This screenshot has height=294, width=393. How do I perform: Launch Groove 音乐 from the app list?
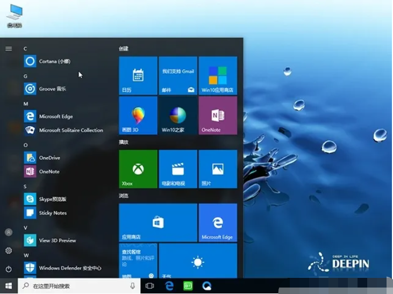[52, 89]
